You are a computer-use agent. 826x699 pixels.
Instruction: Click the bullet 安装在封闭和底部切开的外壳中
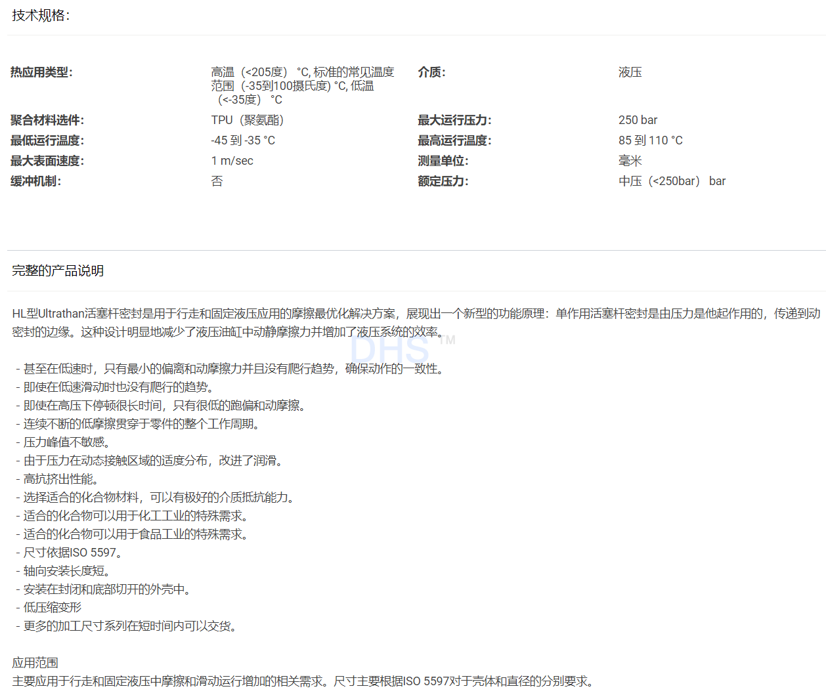(105, 589)
